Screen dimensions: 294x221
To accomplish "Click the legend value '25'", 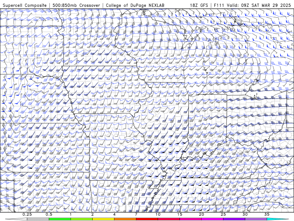I will click(223, 214).
